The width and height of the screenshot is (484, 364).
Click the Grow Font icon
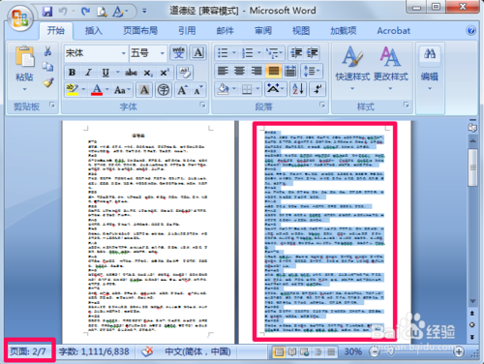(x=182, y=90)
